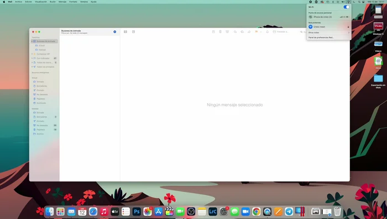Click the reply all double-arrow icon
Image resolution: width=387 pixels, height=219 pixels.
point(242,32)
